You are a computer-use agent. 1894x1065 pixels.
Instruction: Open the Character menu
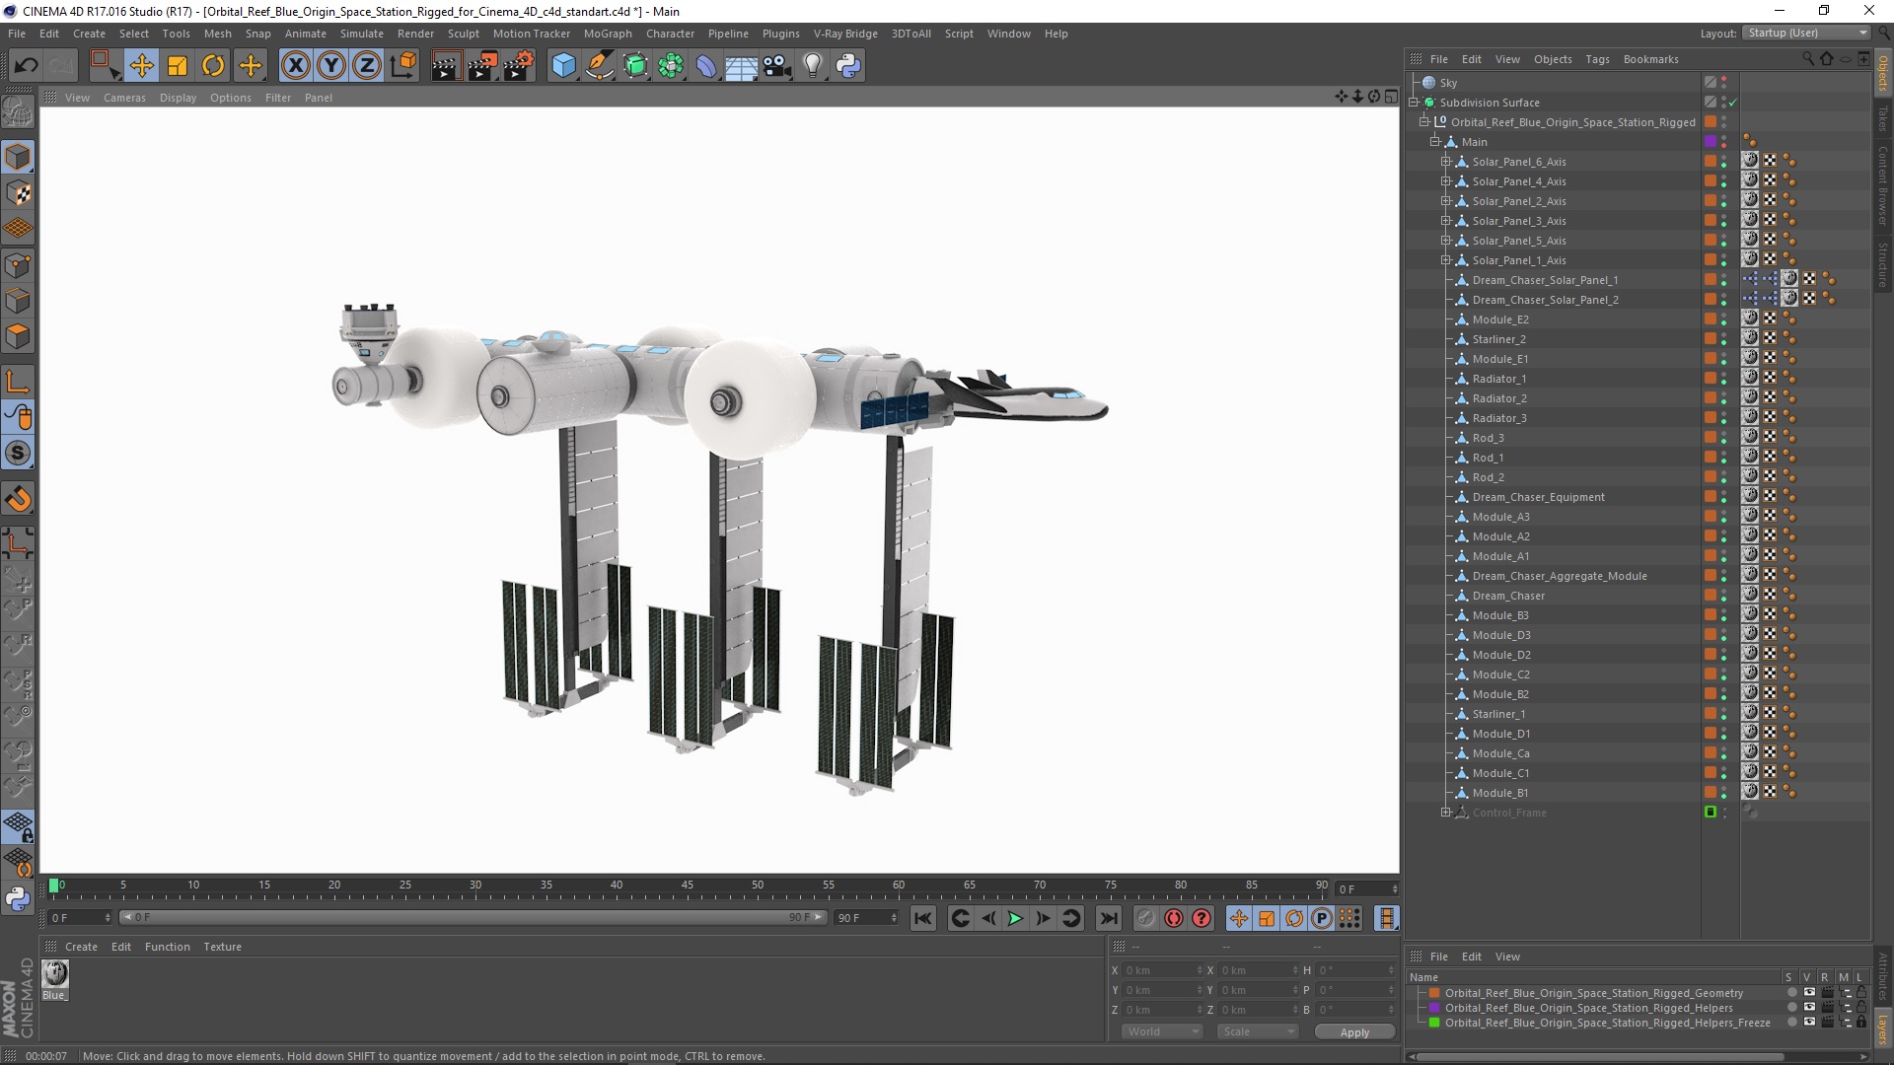point(670,34)
